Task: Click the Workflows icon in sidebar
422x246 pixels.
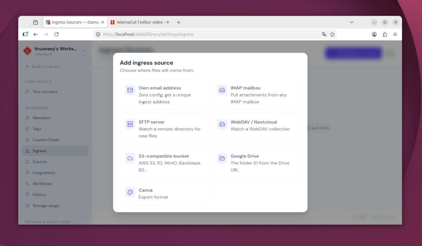Action: pos(28,184)
